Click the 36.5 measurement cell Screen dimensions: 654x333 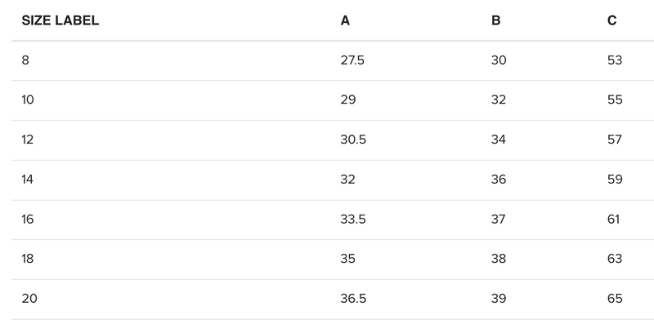353,299
